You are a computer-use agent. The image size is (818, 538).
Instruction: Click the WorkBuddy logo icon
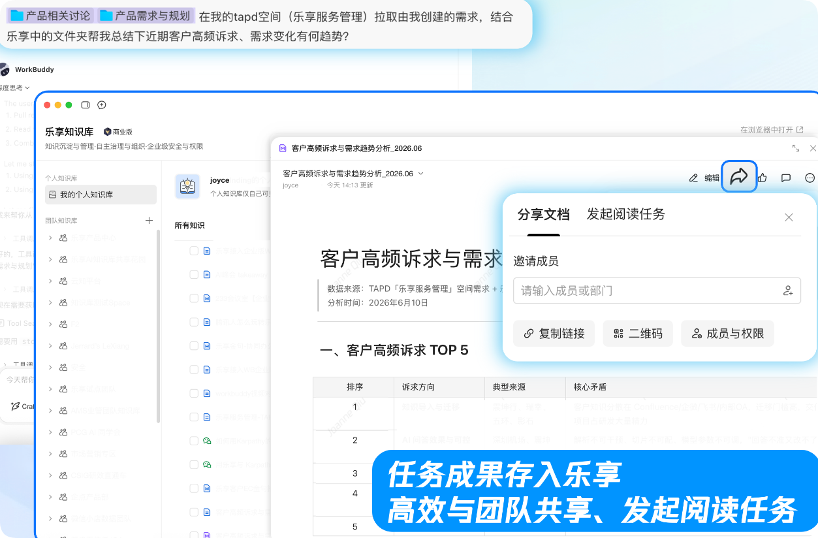click(x=5, y=69)
